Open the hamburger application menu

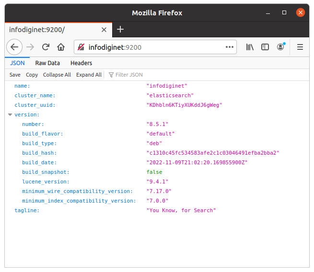[300, 47]
